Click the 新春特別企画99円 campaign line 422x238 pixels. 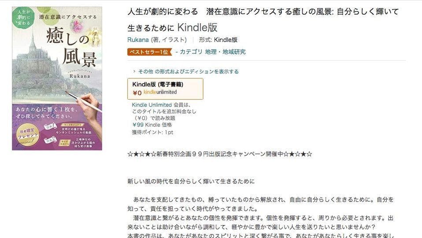coord(220,154)
